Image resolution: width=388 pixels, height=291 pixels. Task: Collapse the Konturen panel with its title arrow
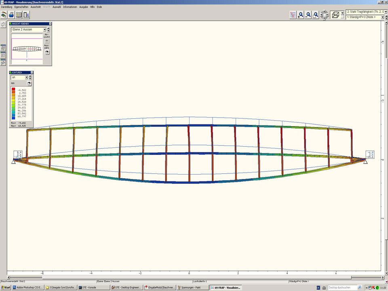click(32, 72)
